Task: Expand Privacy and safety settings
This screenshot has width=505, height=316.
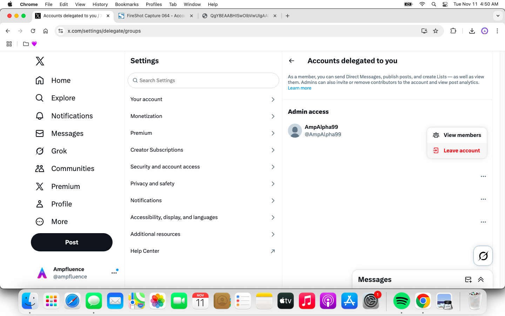Action: (203, 184)
